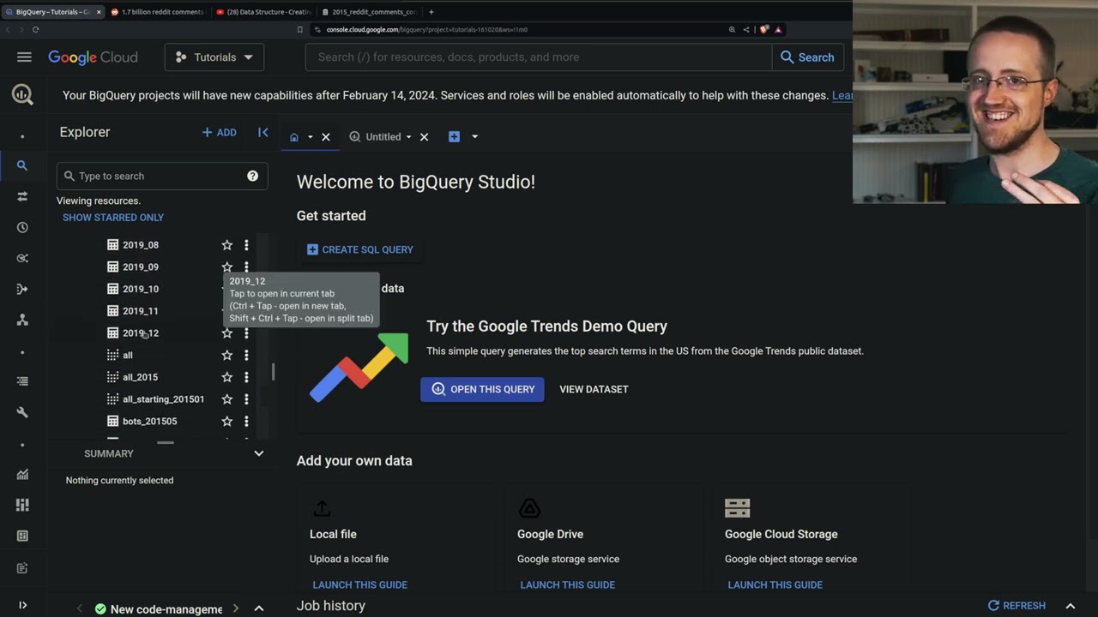This screenshot has width=1098, height=617.
Task: Open more actions menu for all_2015 view
Action: [x=246, y=377]
